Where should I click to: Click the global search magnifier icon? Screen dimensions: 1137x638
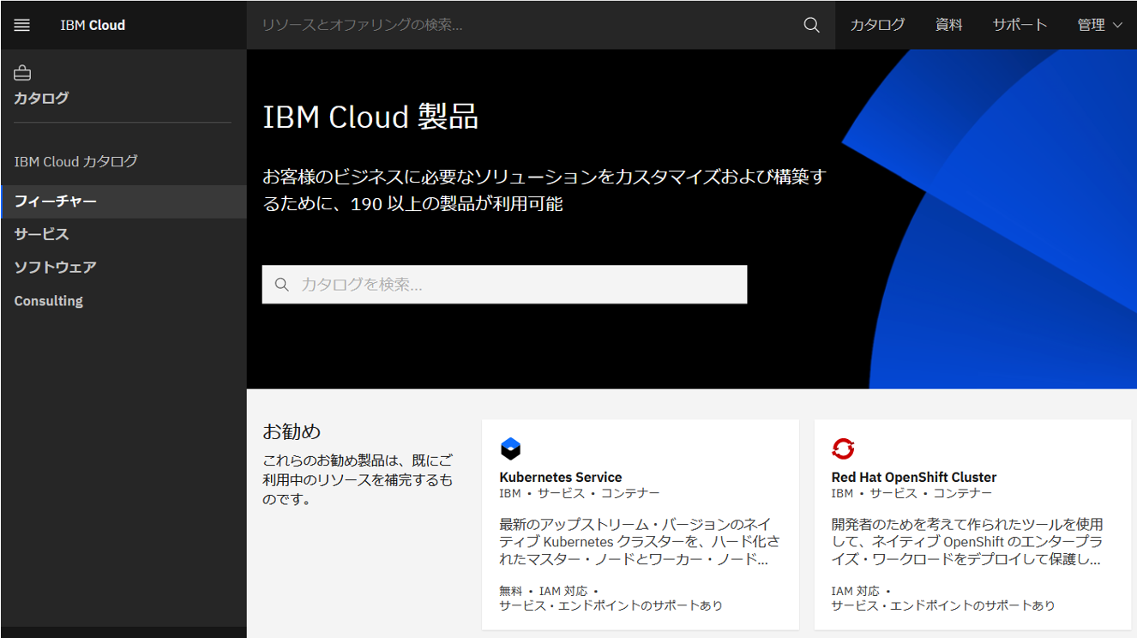[x=811, y=25]
